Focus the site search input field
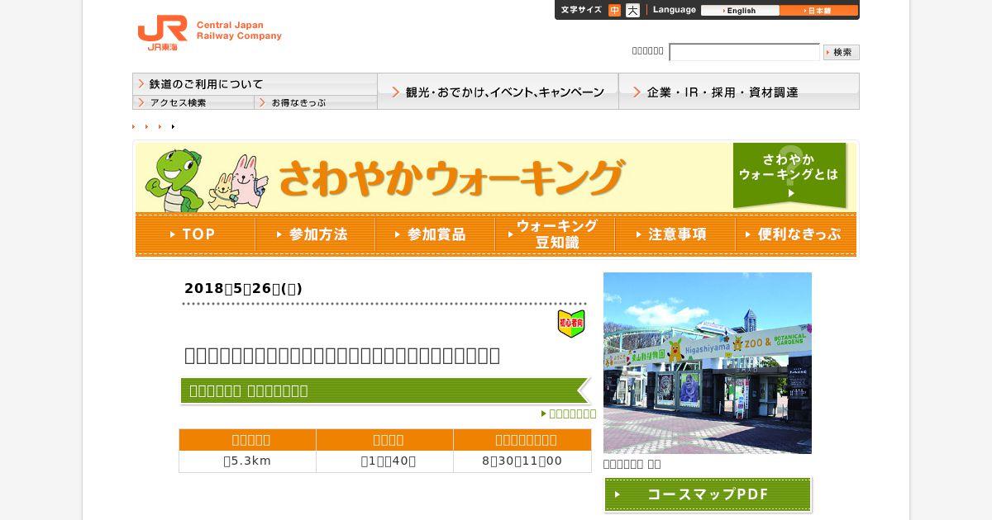Screen dimensions: 992x520 click(x=744, y=52)
